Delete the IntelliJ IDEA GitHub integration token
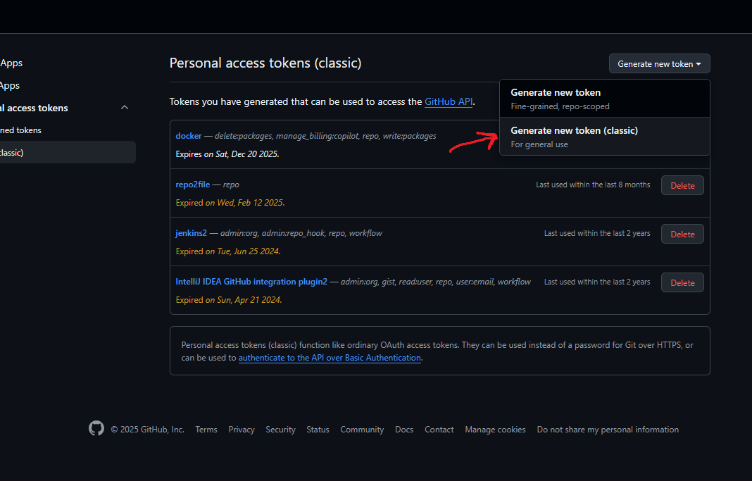The height and width of the screenshot is (481, 752). tap(682, 282)
